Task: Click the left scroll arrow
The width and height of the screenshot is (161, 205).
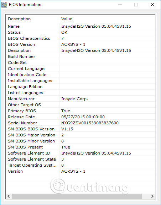Action: (9, 196)
